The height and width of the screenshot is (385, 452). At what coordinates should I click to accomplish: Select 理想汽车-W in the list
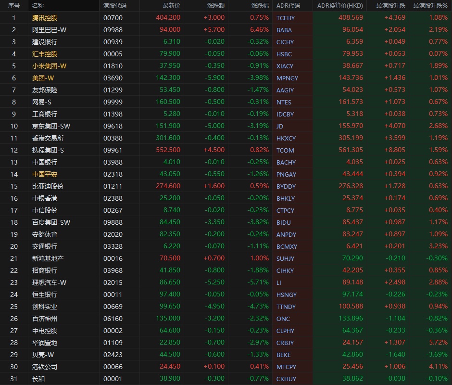coord(50,282)
